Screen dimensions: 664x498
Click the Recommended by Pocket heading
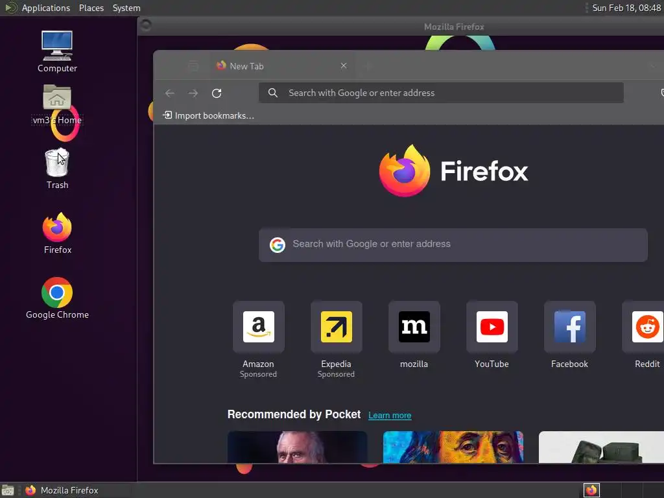tap(294, 414)
